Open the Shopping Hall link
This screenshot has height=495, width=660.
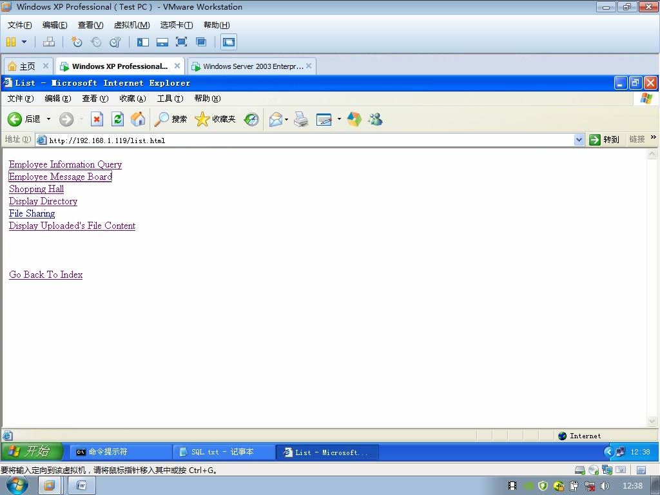[x=37, y=189]
